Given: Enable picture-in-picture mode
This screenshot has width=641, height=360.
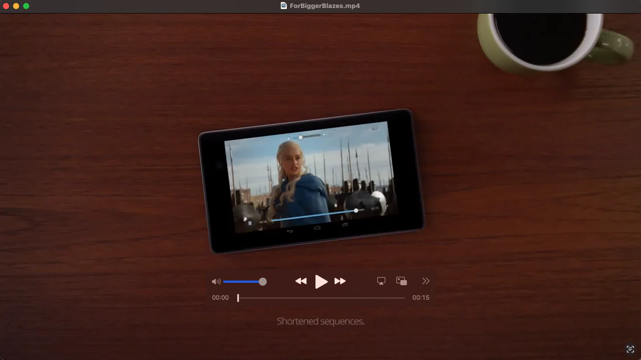Looking at the screenshot, I should point(401,281).
